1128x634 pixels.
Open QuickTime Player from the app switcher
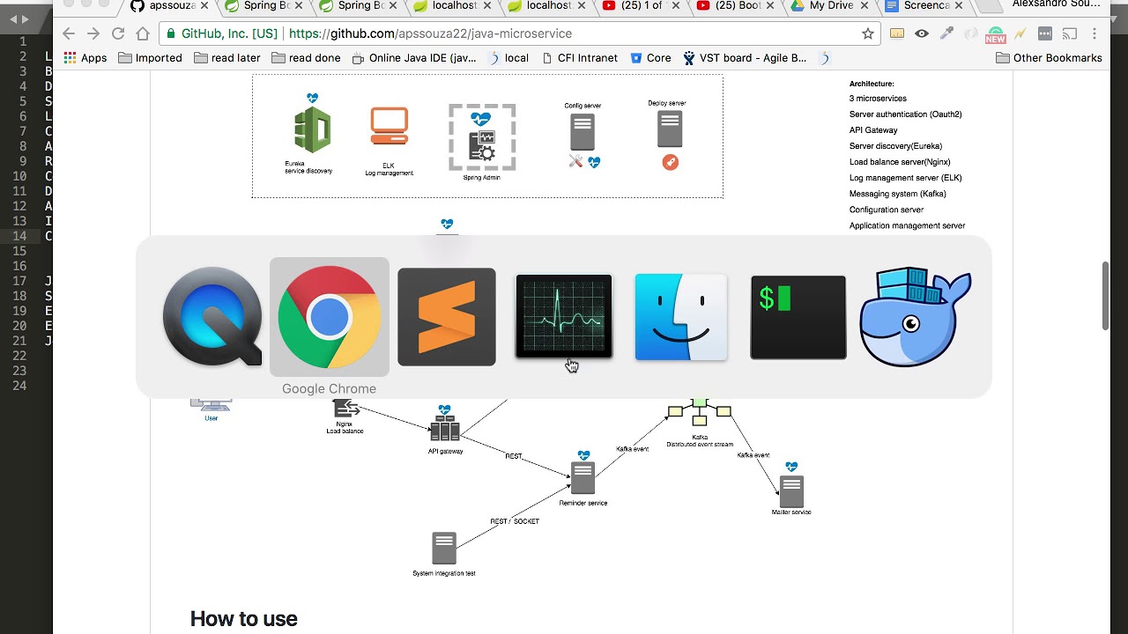coord(211,317)
